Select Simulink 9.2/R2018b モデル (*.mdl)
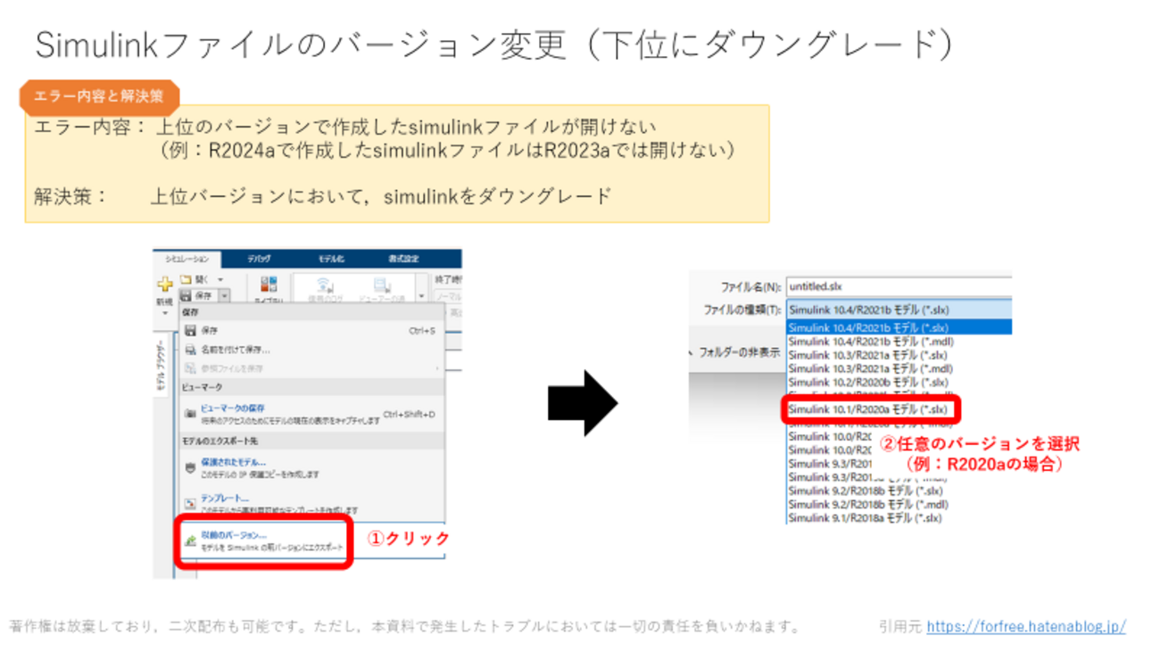Image resolution: width=1160 pixels, height=652 pixels. tap(868, 504)
